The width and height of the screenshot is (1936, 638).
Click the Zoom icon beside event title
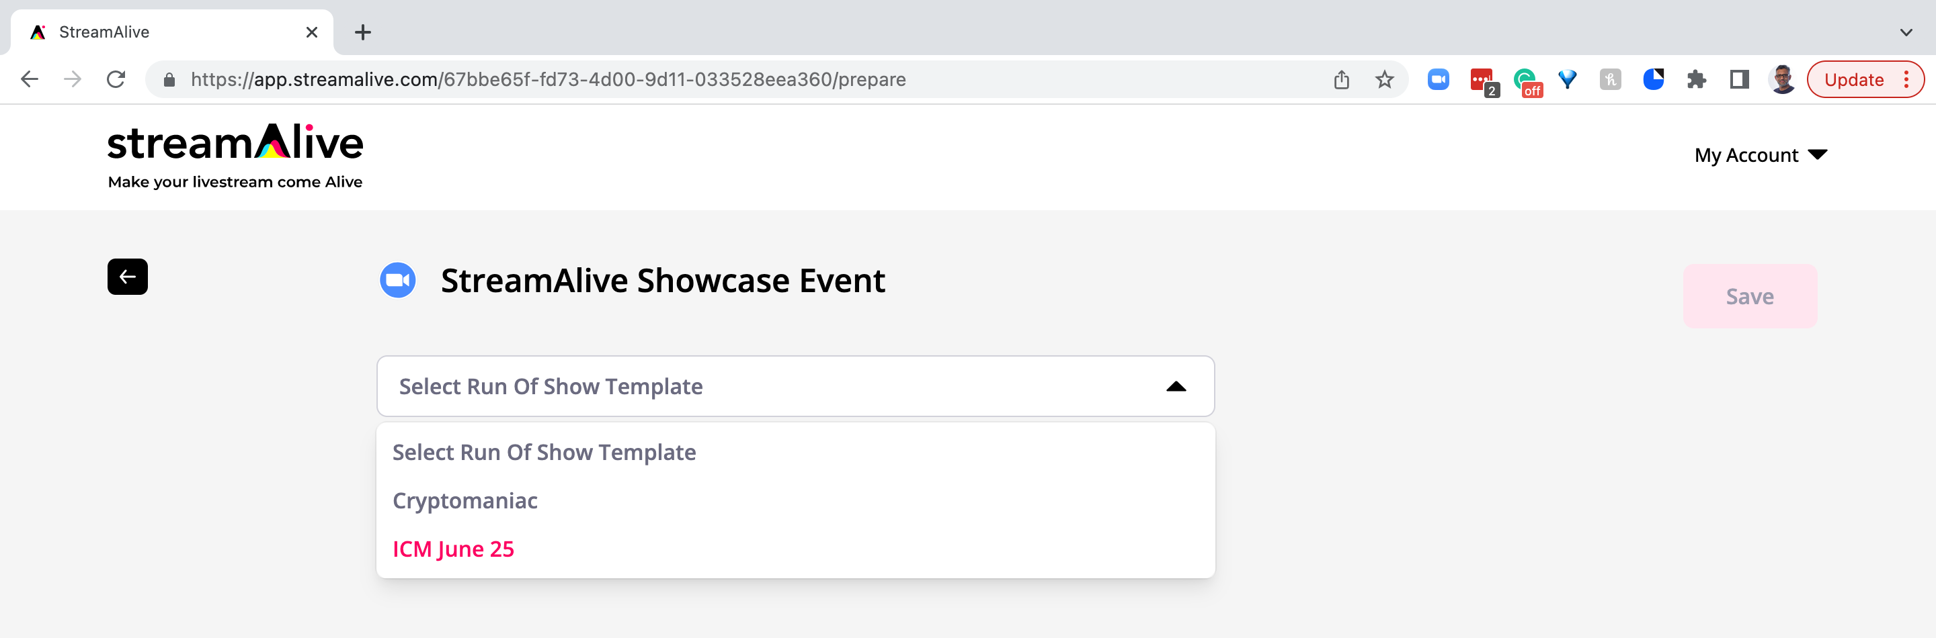(397, 281)
